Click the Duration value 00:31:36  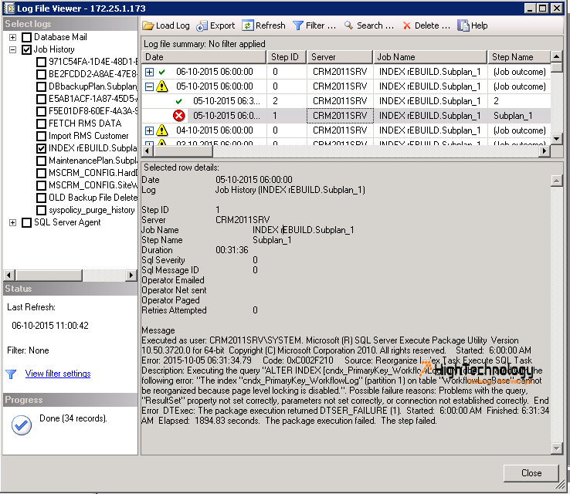[232, 250]
